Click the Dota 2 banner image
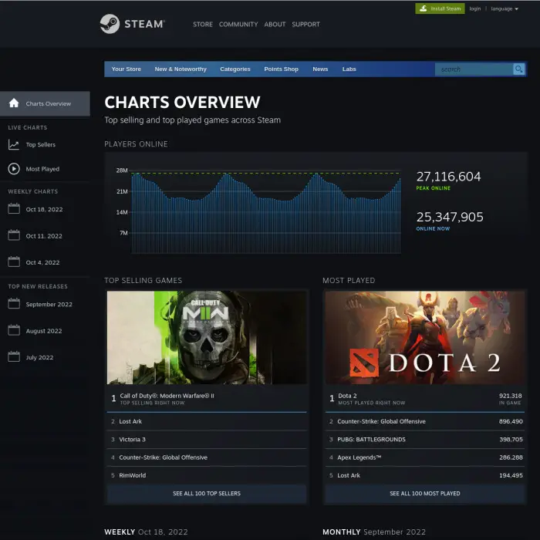540x540 pixels. coord(424,338)
